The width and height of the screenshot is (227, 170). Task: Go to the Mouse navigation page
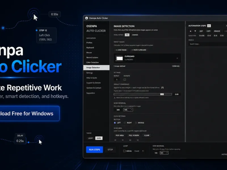(89, 52)
